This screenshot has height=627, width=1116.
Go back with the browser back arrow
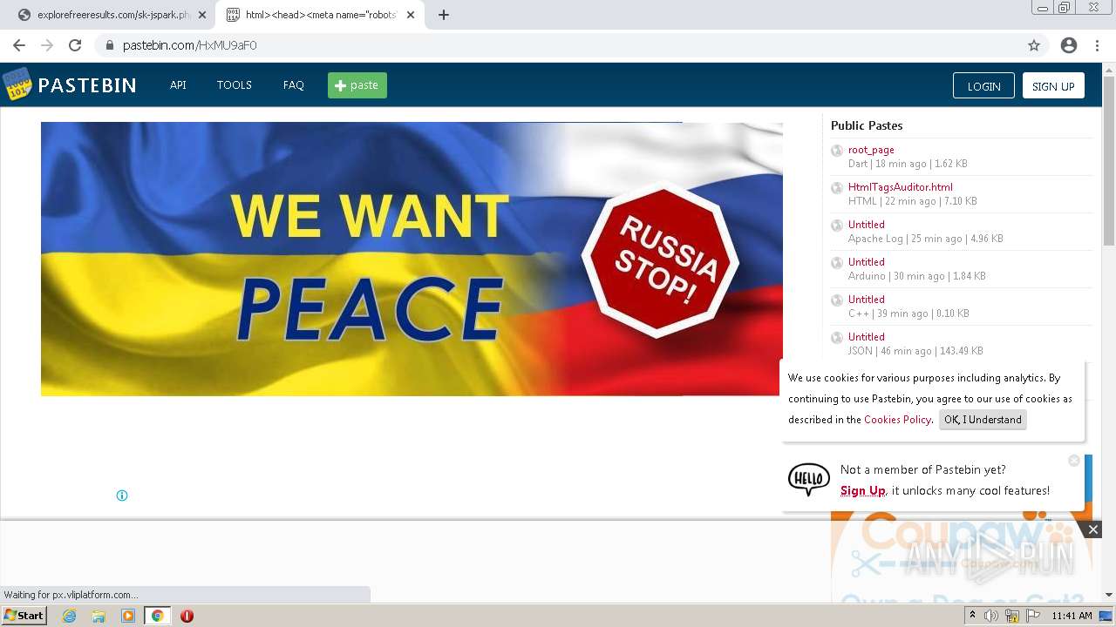pos(19,45)
